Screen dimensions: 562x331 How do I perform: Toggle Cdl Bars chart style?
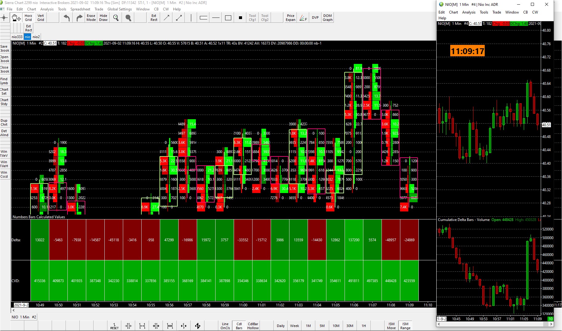point(239,326)
